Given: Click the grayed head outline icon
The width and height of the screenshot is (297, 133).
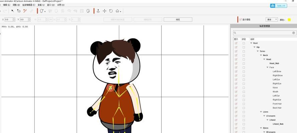Looking at the screenshot, I should [56, 11].
